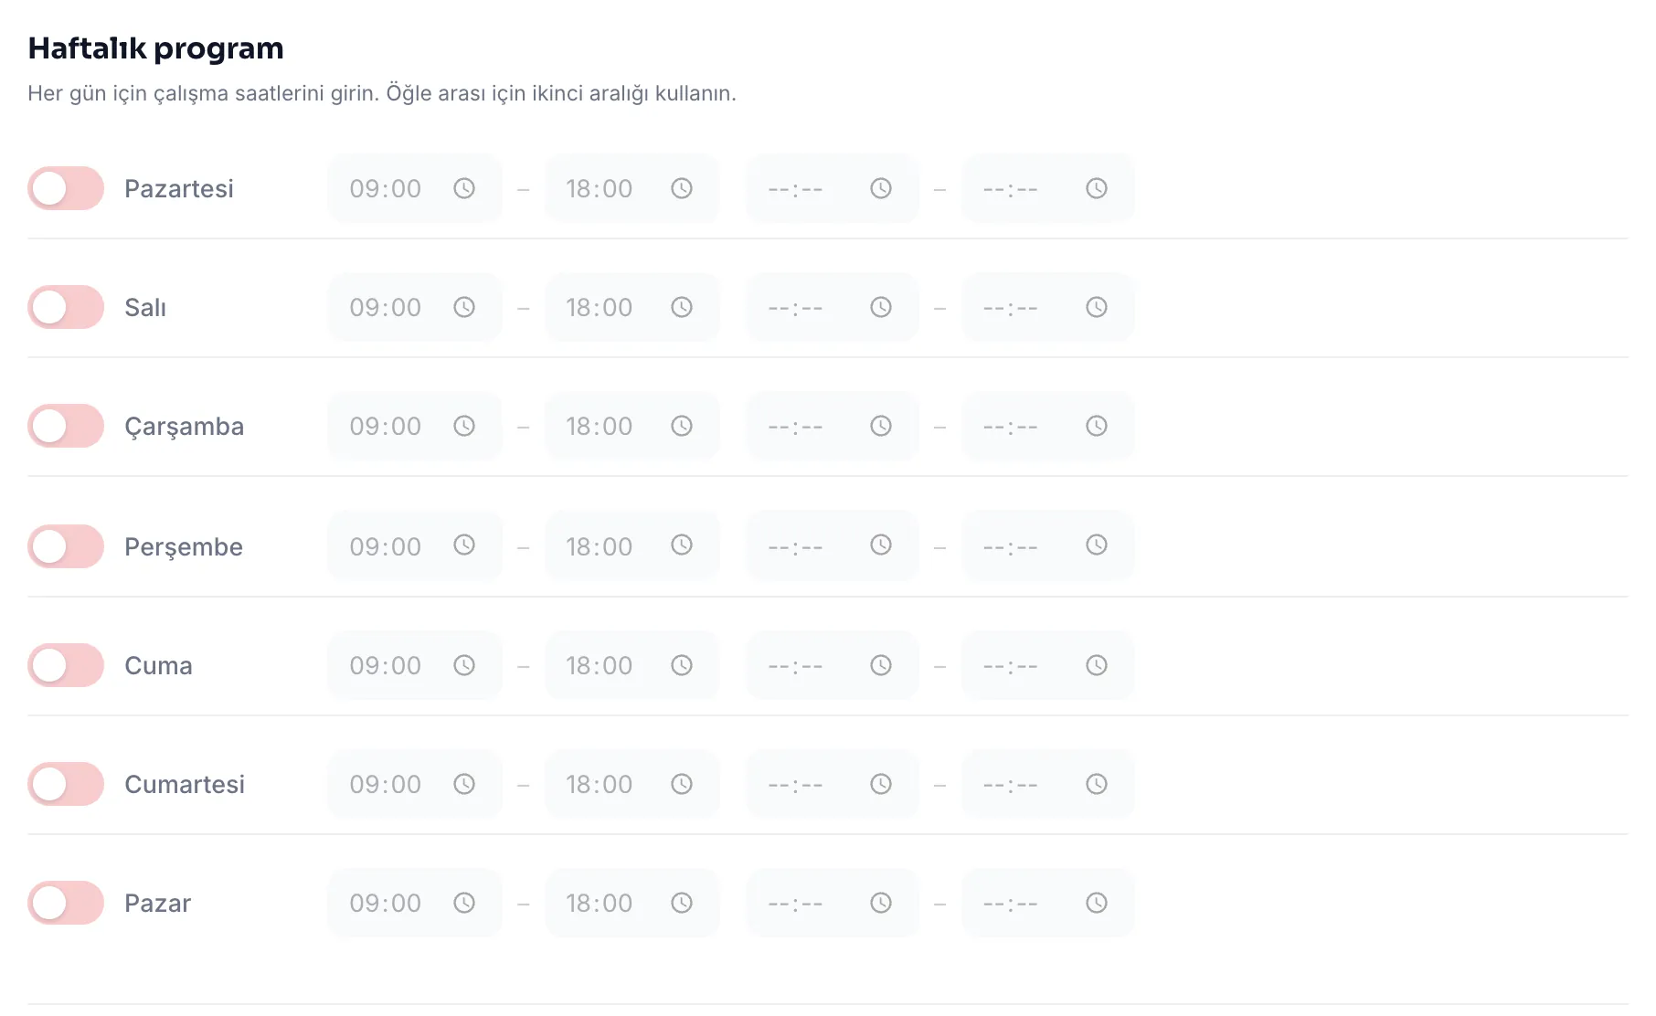Open clock picker for Cuma 09:00 start

464,665
